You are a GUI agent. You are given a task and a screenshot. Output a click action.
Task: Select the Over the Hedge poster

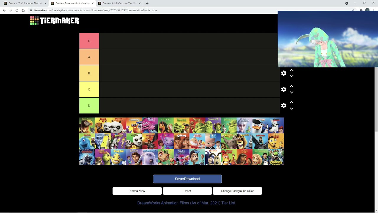(x=103, y=157)
